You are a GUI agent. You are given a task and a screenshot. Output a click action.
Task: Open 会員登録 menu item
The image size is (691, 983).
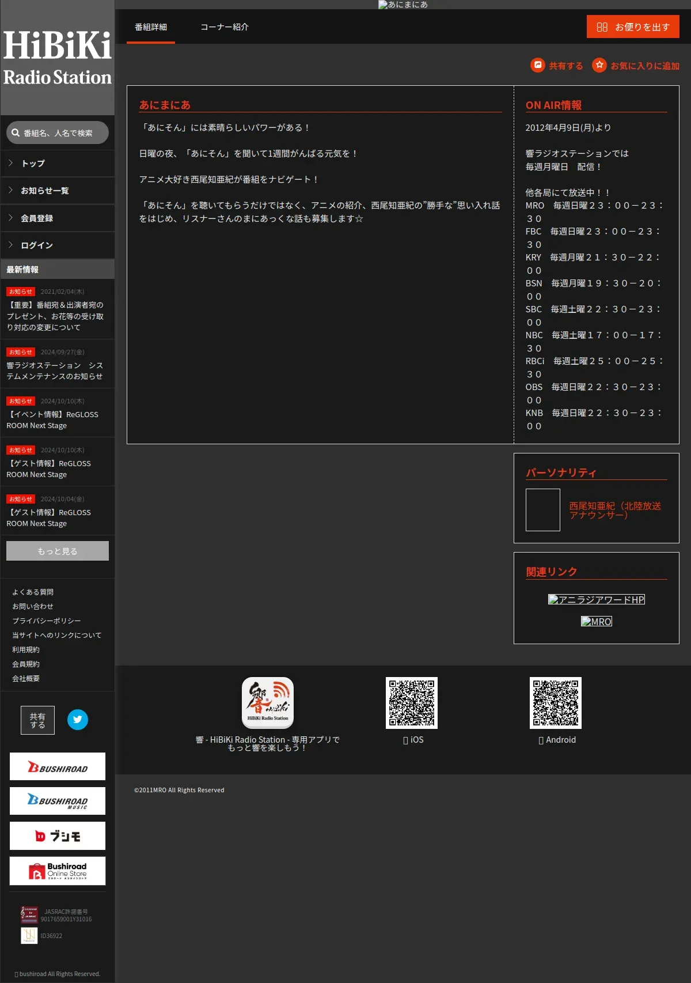(58, 218)
